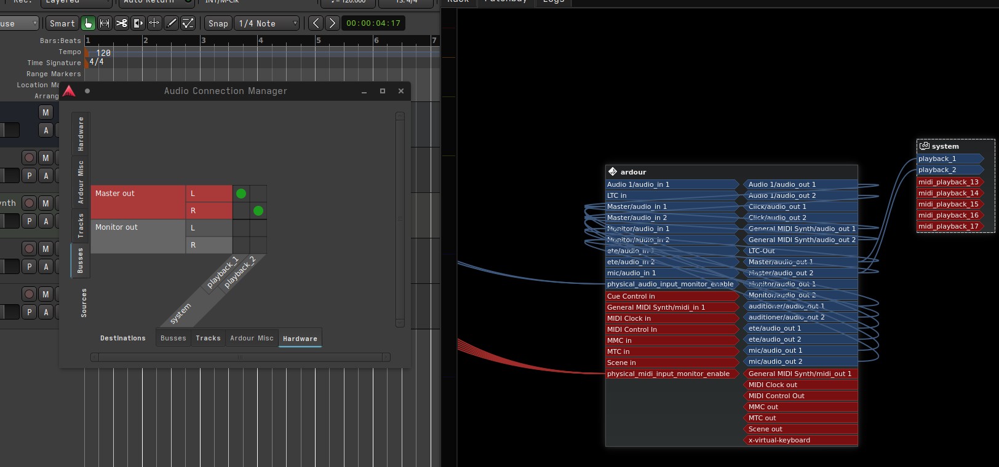Select the Cut mode scissors tool
The image size is (999, 467).
click(x=121, y=23)
